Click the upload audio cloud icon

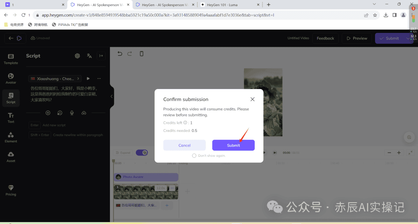[x=83, y=113]
